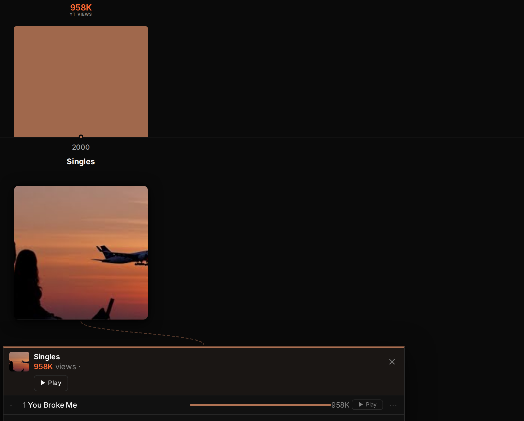Play the Singles album from panel header
Image resolution: width=524 pixels, height=421 pixels.
[x=51, y=383]
